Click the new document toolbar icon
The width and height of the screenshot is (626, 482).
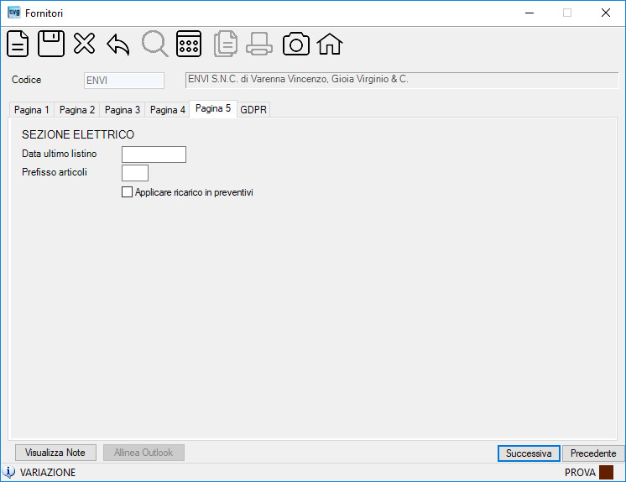click(x=18, y=44)
